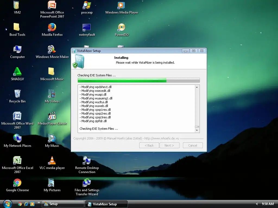Click the install log scrollbar thumb
This screenshot has width=278, height=208.
point(197,127)
